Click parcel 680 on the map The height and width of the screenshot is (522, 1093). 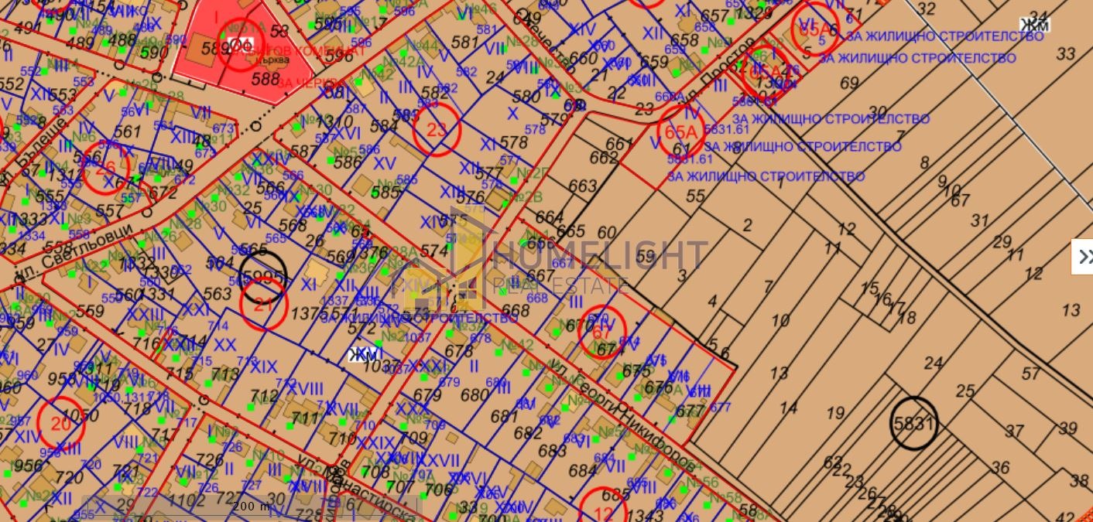point(475,395)
